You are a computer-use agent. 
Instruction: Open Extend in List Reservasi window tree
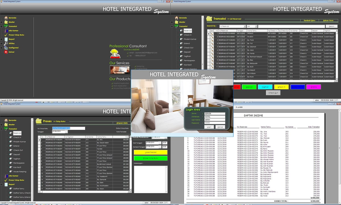pos(187,44)
